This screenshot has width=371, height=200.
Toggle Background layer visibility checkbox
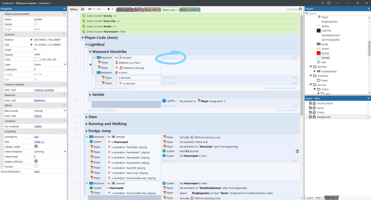(x=310, y=117)
